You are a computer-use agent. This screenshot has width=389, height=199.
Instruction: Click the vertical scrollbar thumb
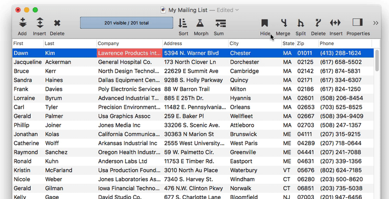coord(377,60)
